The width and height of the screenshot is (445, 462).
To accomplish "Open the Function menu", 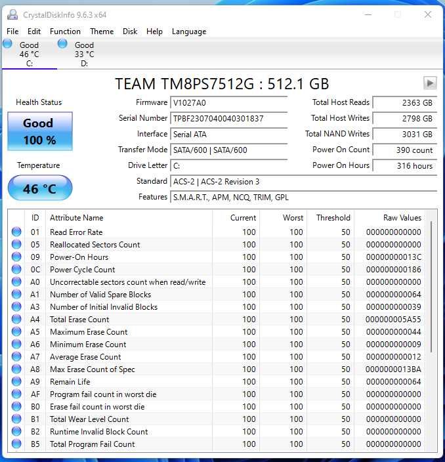I will click(65, 31).
